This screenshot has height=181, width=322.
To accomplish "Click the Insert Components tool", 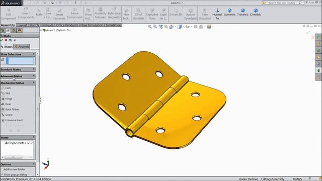I will point(26,13).
